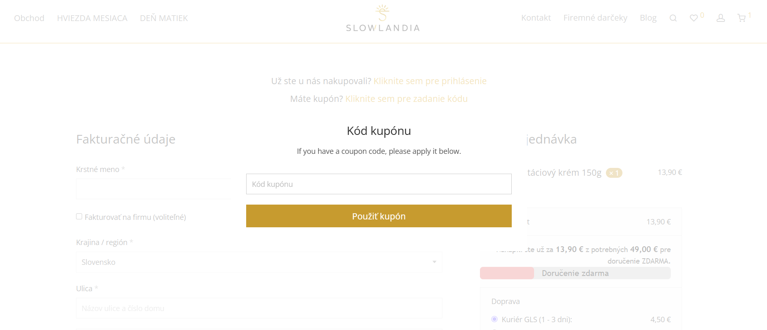Screen dimensions: 767x330
Task: Click the login link for returning customers
Action: pyautogui.click(x=430, y=81)
